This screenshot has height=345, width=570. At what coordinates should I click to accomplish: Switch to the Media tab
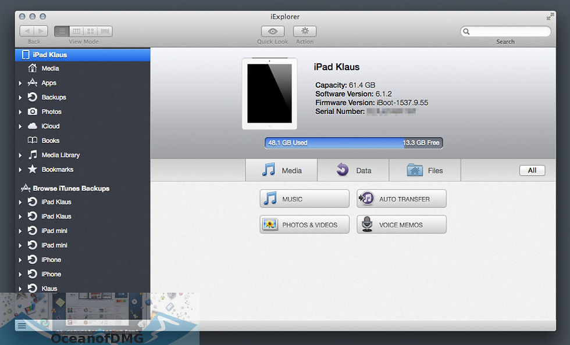pos(282,170)
